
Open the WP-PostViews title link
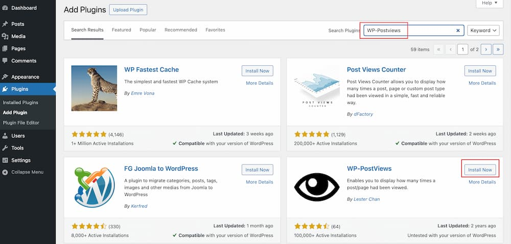point(369,169)
